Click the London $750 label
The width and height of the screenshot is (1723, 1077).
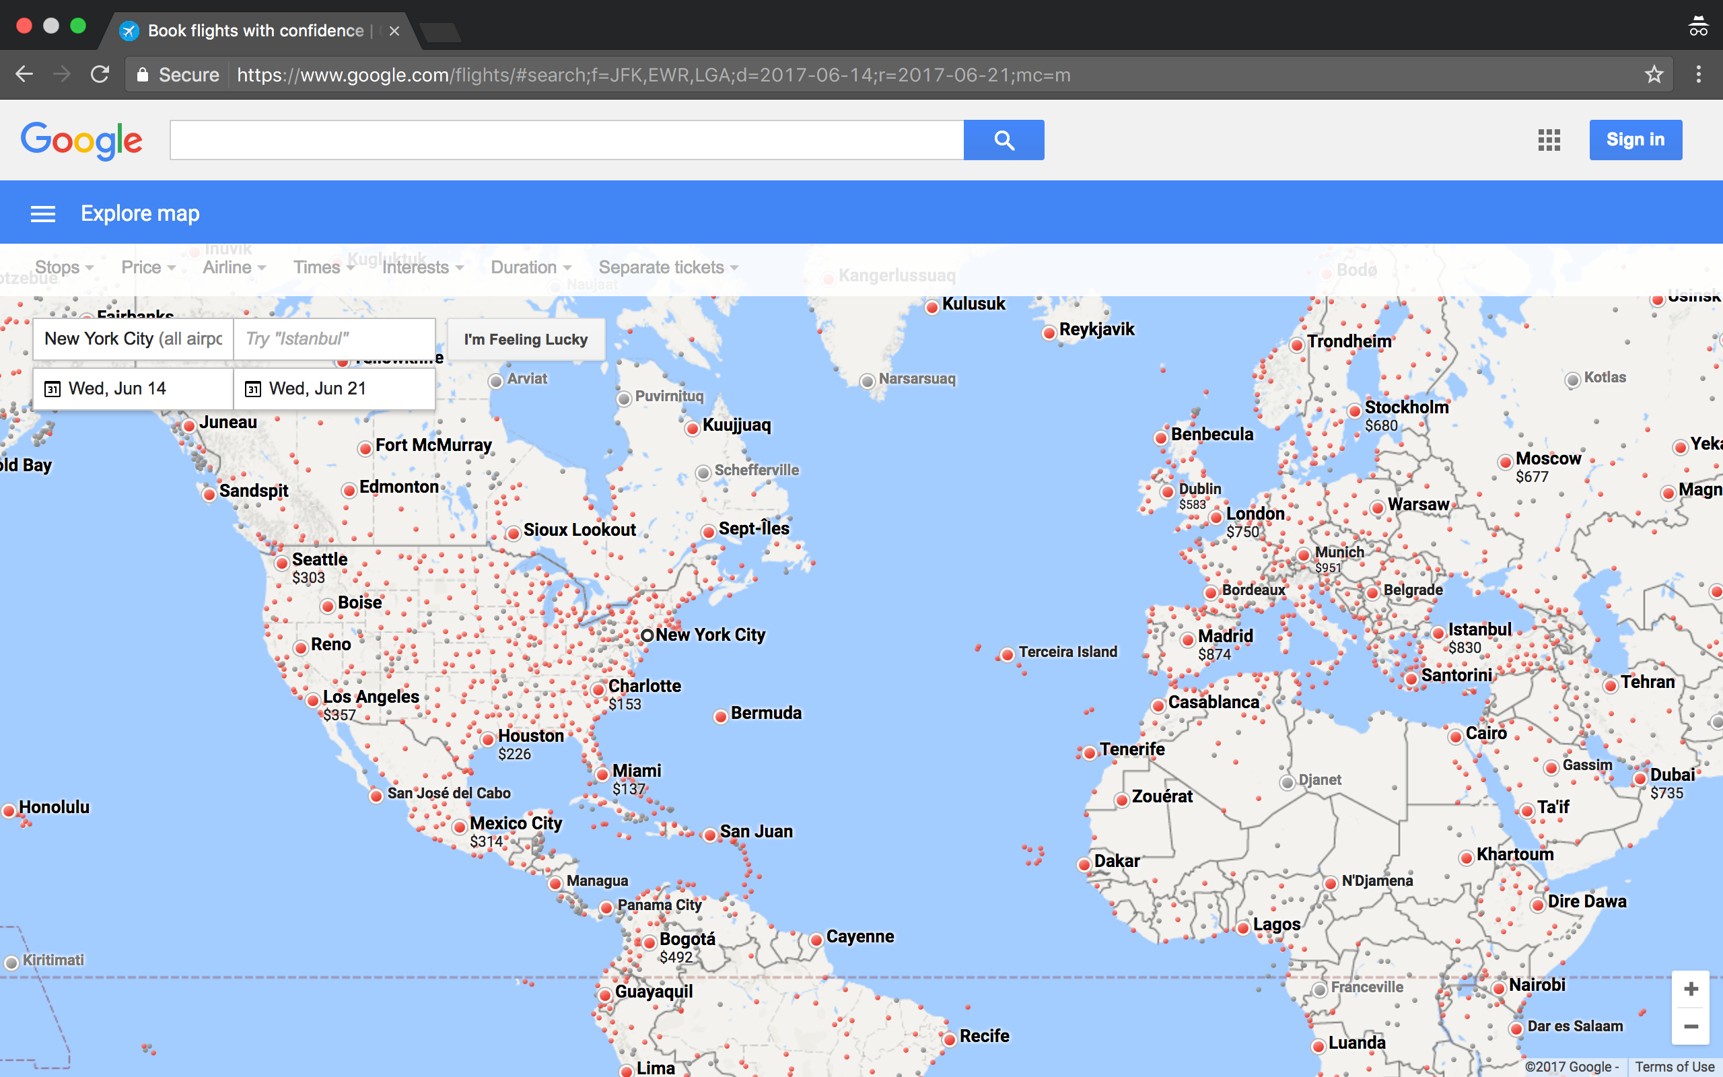coord(1255,522)
